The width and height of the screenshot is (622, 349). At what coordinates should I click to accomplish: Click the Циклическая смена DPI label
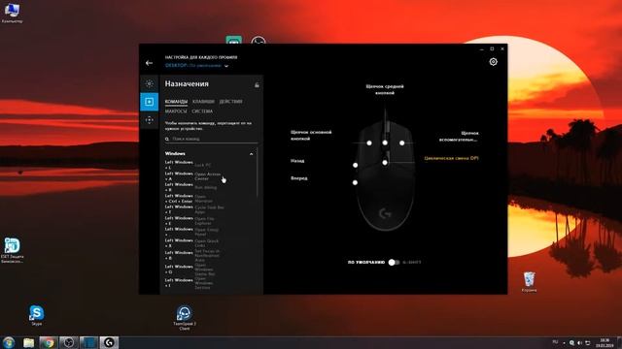click(451, 158)
